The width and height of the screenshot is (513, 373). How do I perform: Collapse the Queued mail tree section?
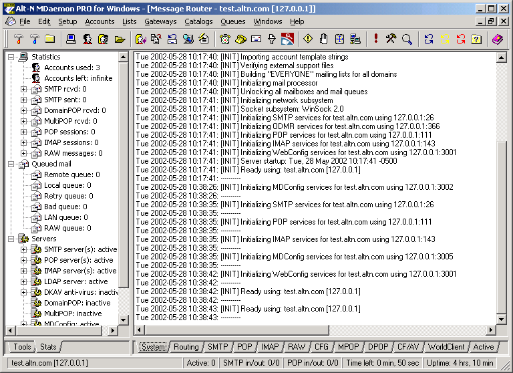click(x=11, y=164)
